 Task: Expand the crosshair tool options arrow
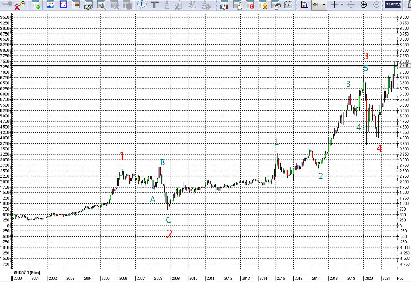[342, 5]
